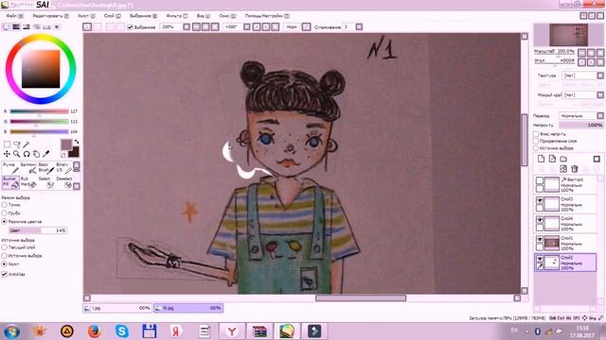The width and height of the screenshot is (606, 340).
Task: Open the 200% zoom level dropdown
Action: 187,27
